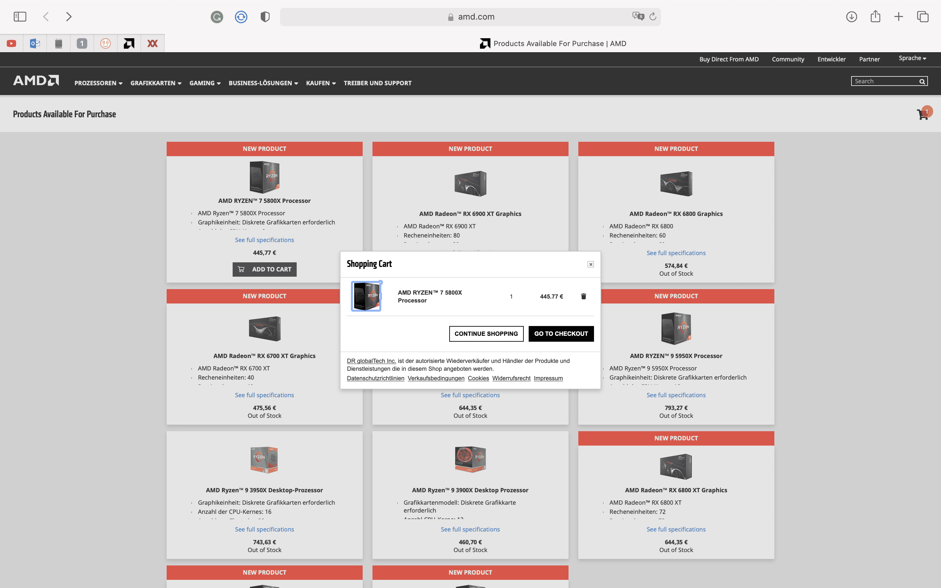Viewport: 941px width, 588px height.
Task: See full specifications for RX 6700 XT
Action: pos(264,395)
